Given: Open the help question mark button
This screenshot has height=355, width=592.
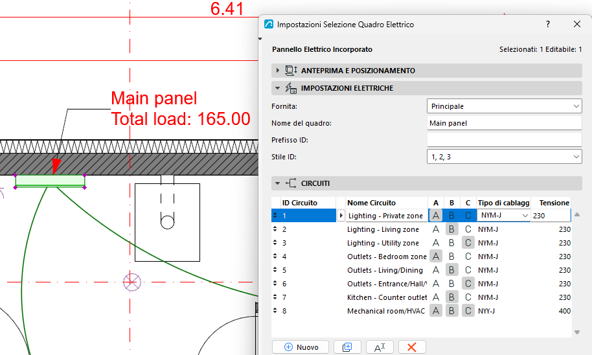Looking at the screenshot, I should (x=548, y=24).
